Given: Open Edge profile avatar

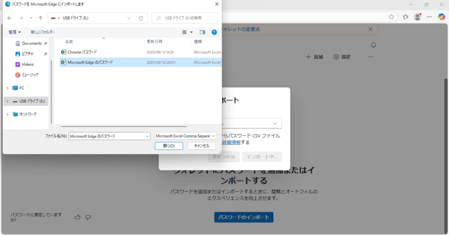Looking at the screenshot, I should [x=418, y=17].
